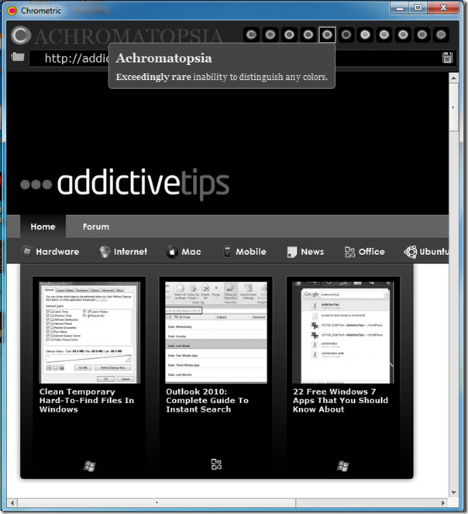Click 'Exceedingly rare inability' tooltip description
This screenshot has height=514, width=468.
pos(222,77)
